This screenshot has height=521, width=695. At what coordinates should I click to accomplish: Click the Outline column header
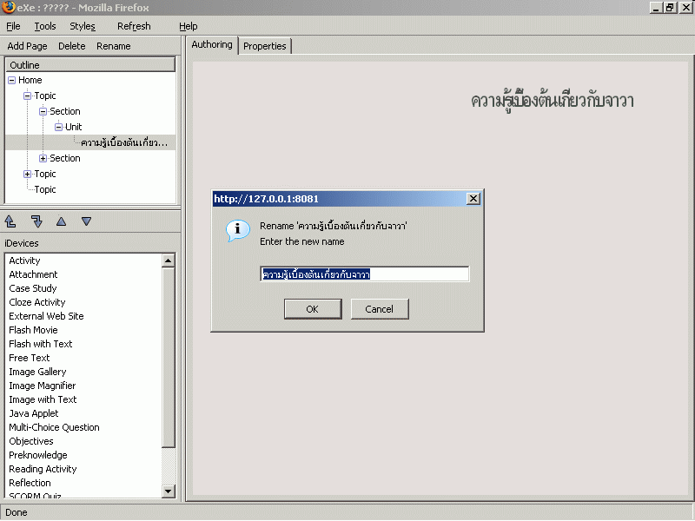click(x=90, y=65)
